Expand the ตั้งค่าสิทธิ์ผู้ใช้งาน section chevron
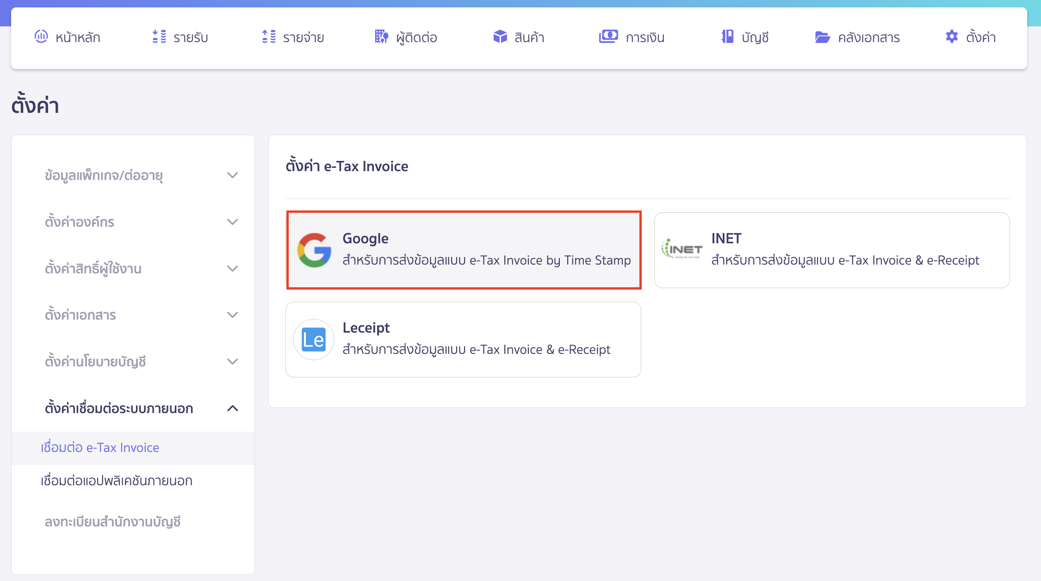This screenshot has width=1041, height=581. click(233, 269)
